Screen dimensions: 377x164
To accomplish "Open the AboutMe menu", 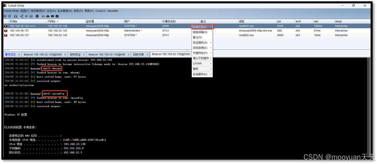I will coord(113,11).
